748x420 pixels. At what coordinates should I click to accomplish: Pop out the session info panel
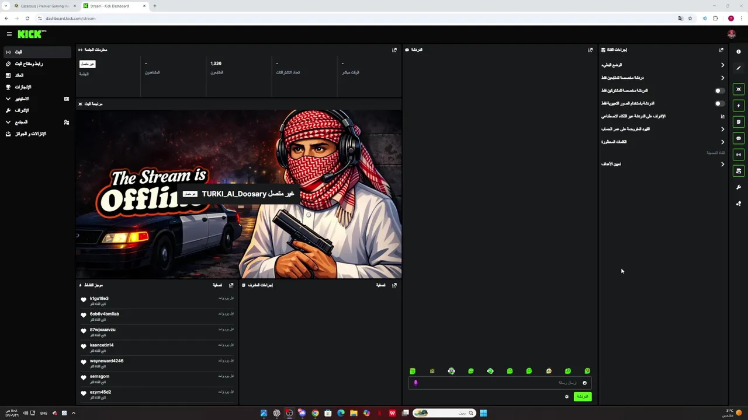[x=394, y=50]
